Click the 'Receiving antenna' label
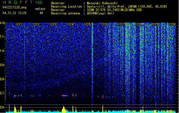The width and height of the screenshot is (179, 113). coord(65,13)
